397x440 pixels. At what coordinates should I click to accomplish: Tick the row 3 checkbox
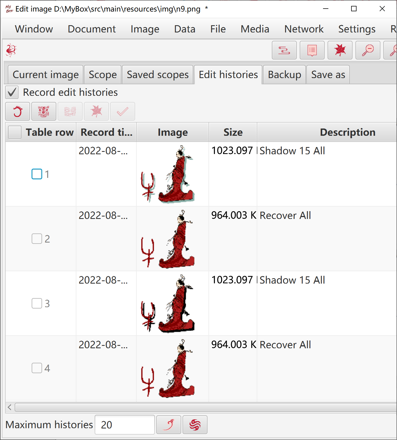click(x=37, y=303)
